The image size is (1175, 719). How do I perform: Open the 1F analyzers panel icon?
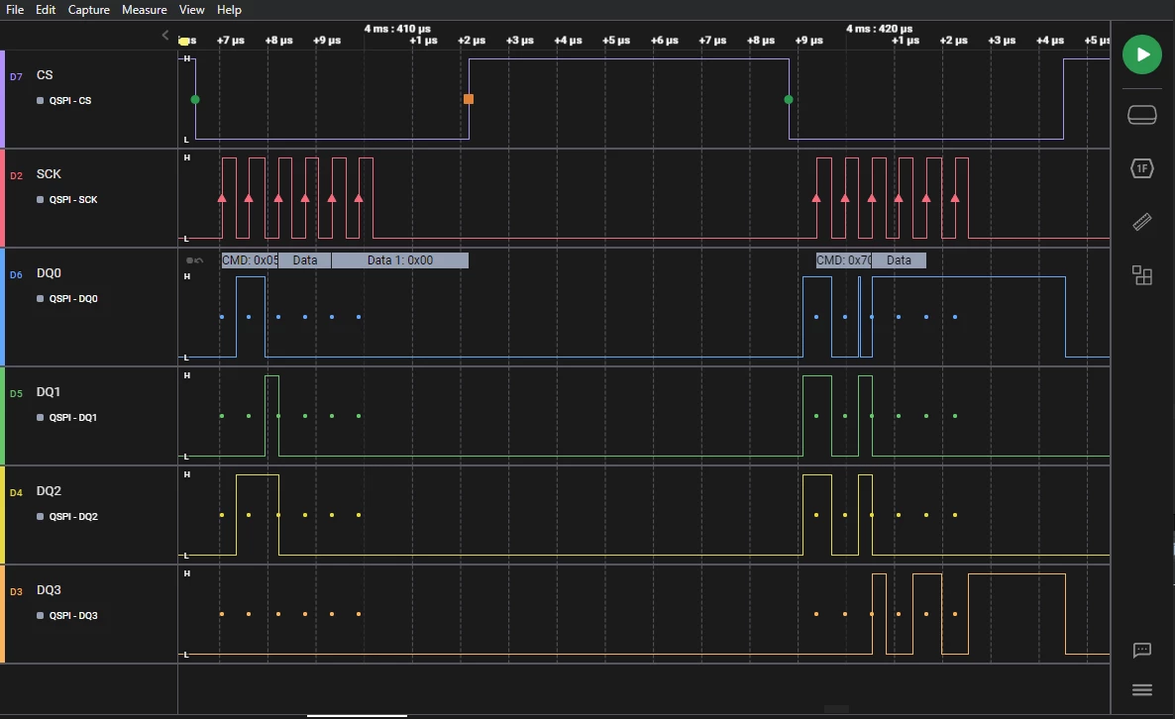pos(1141,168)
